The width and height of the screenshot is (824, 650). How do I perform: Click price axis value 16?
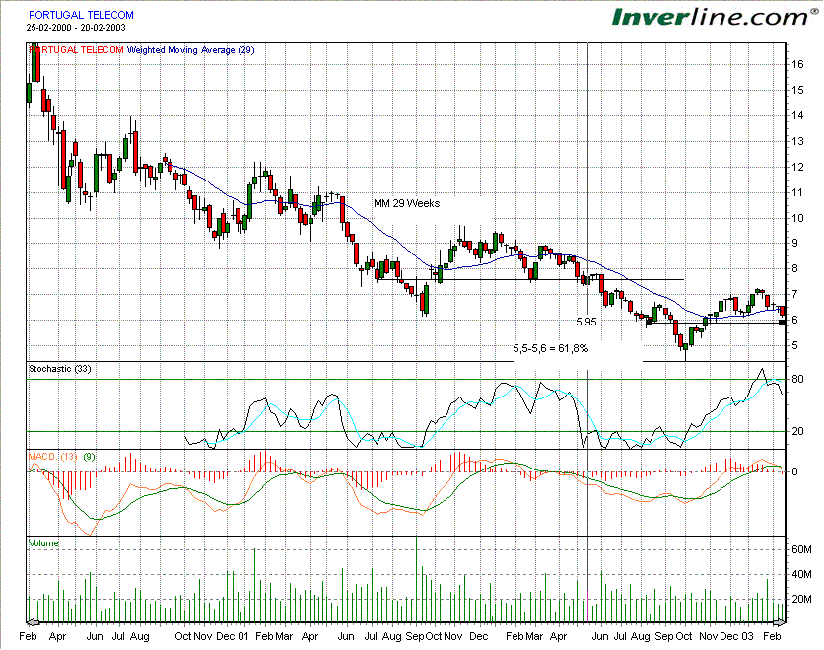tap(797, 65)
